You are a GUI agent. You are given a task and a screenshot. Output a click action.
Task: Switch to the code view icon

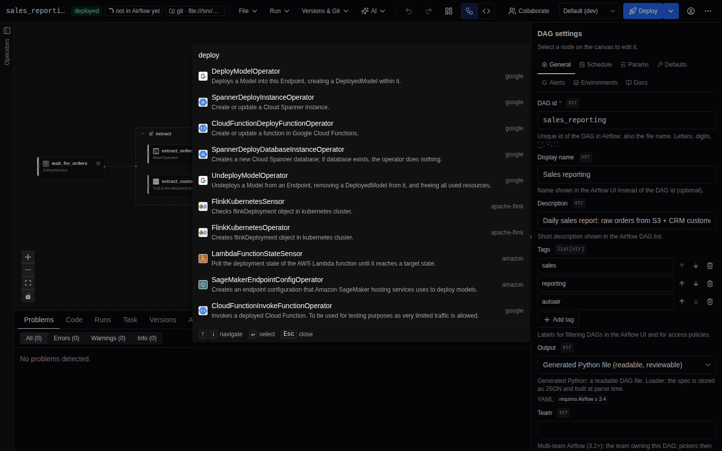(486, 11)
